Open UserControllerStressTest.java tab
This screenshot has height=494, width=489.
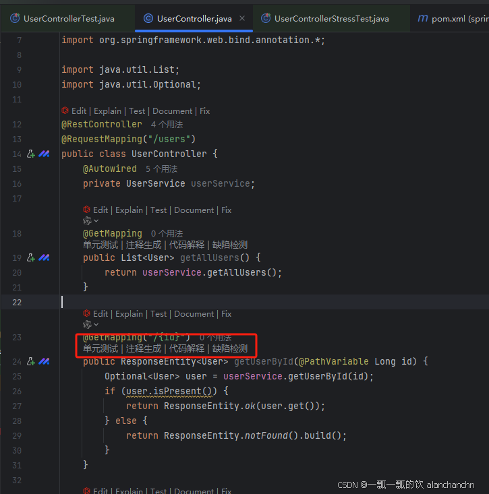331,19
